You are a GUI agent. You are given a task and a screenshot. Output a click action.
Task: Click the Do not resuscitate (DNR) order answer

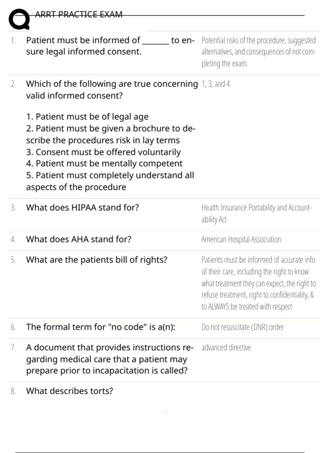pos(242,327)
